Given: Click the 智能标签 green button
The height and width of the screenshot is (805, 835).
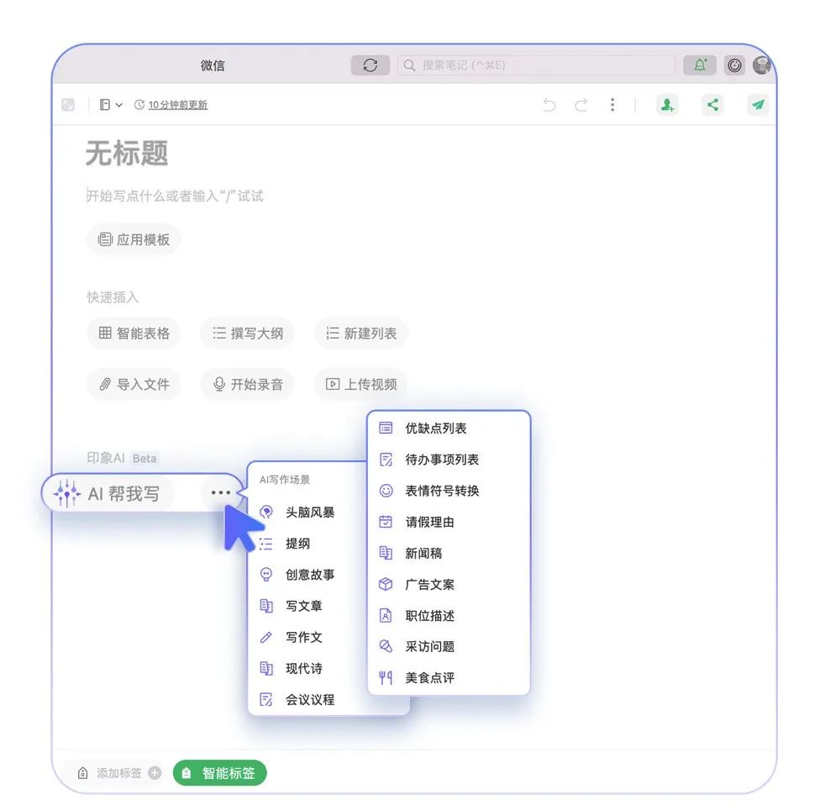Looking at the screenshot, I should pyautogui.click(x=219, y=773).
